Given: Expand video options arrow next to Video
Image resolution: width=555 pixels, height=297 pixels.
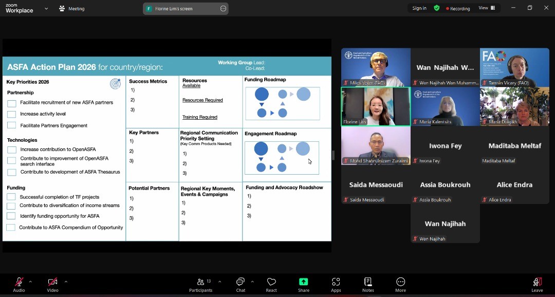Looking at the screenshot, I should coord(66,282).
